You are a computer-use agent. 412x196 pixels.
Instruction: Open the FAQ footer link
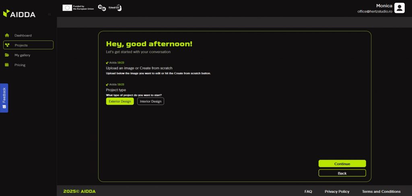point(308,192)
